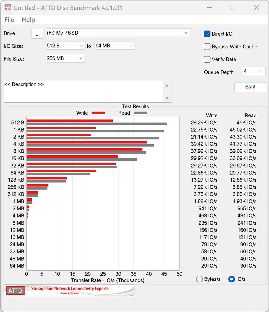Click the 512 B red write bar
This screenshot has width=269, height=312.
pos(70,121)
